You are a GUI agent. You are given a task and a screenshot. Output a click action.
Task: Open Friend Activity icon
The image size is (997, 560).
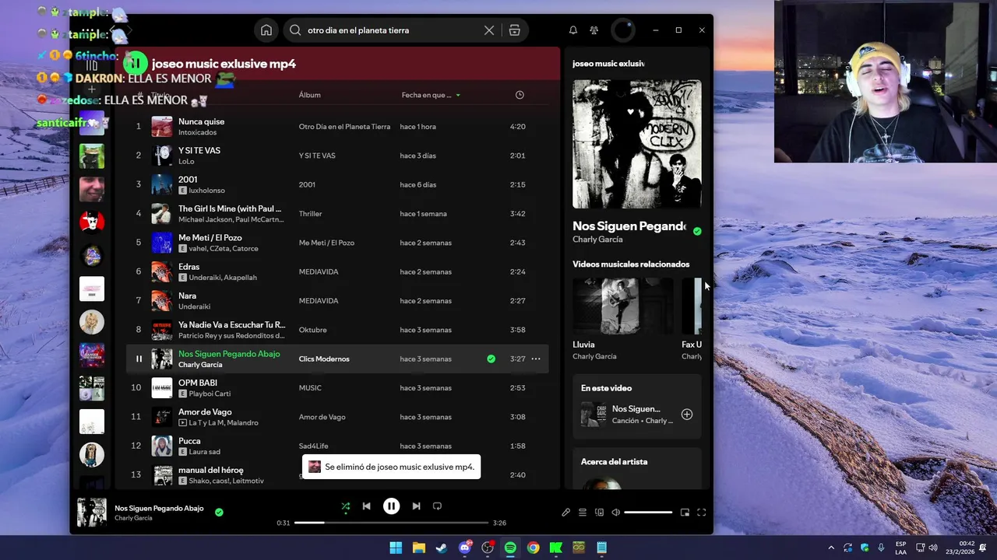tap(594, 30)
